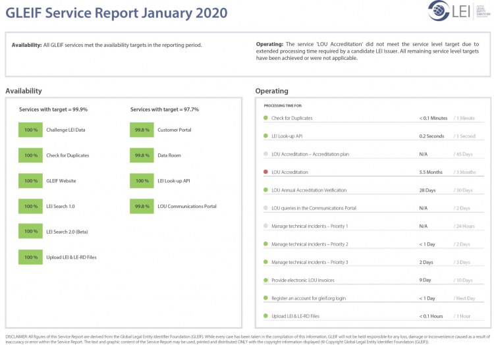The height and width of the screenshot is (345, 494).
Task: Click green status dot beside Check for Duplicates processing time
Action: pyautogui.click(x=265, y=118)
